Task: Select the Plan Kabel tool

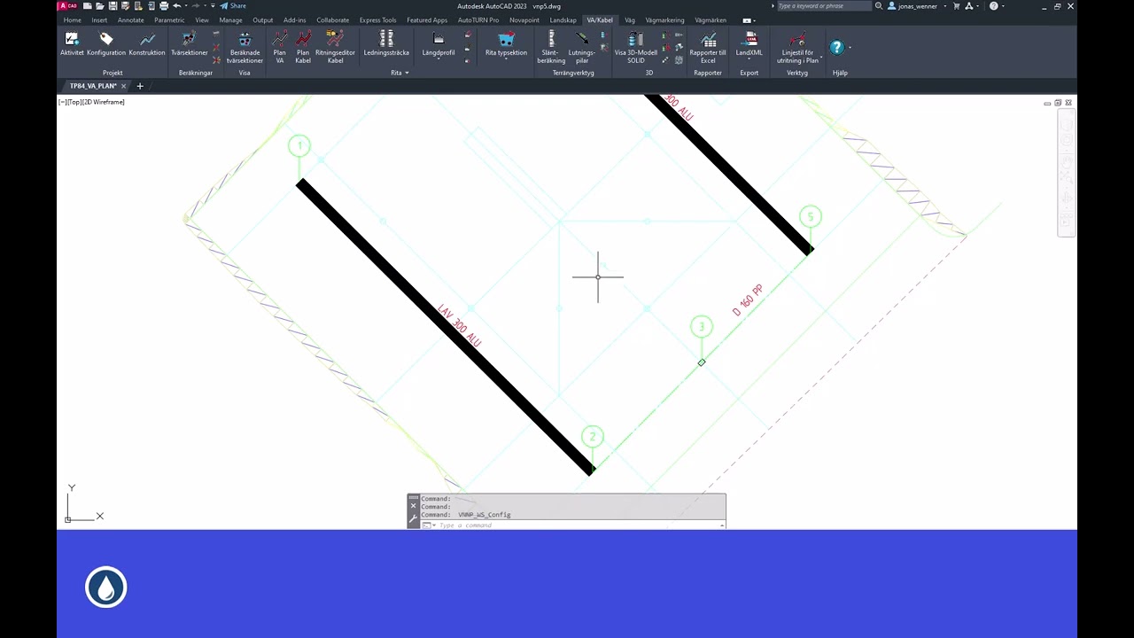Action: pos(303,47)
